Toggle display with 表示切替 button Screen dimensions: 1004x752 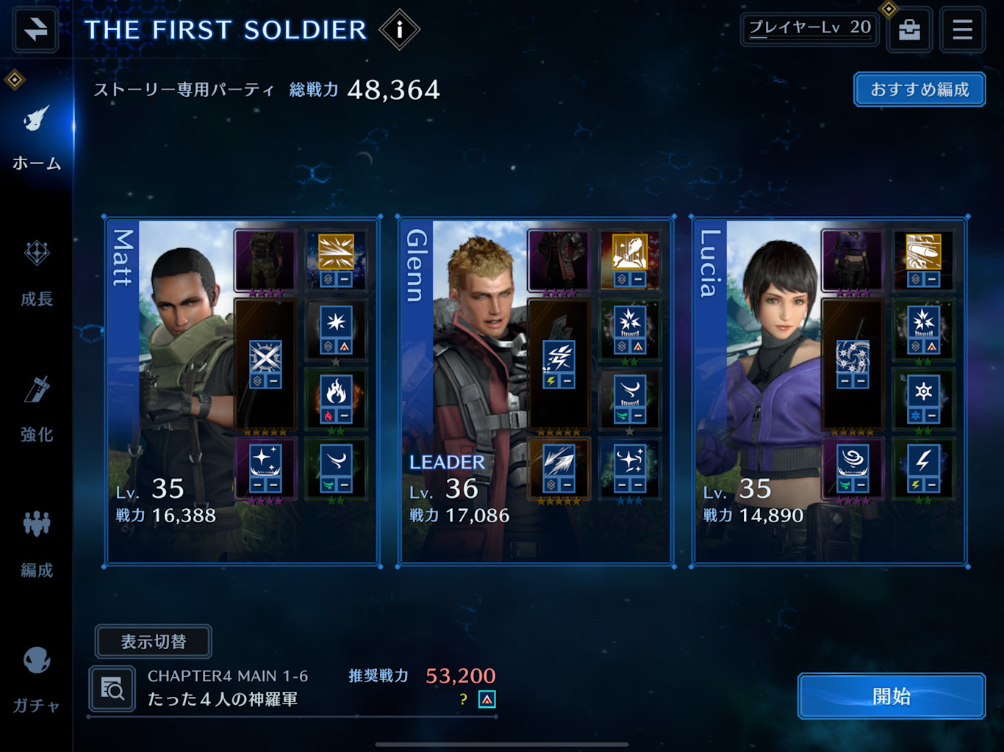pos(154,642)
